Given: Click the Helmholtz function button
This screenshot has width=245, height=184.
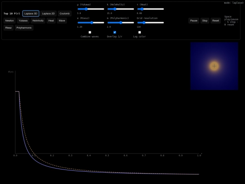Looking at the screenshot, I should (38, 20).
